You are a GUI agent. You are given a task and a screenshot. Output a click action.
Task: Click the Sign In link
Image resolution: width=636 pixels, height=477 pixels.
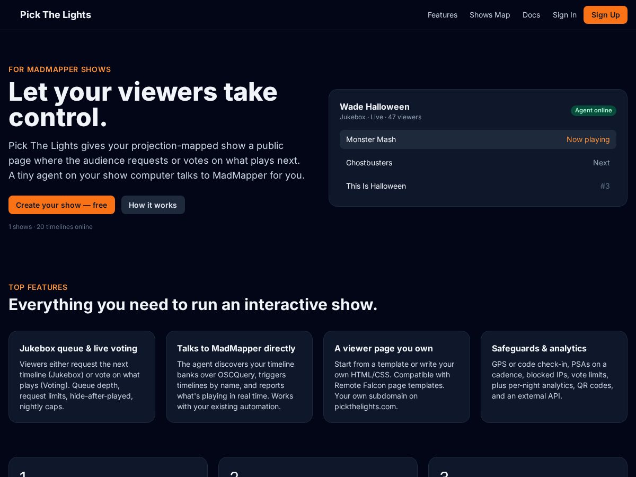(564, 15)
